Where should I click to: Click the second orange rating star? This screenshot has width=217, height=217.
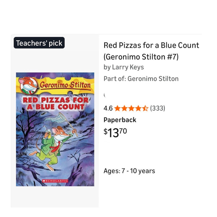tap(124, 108)
